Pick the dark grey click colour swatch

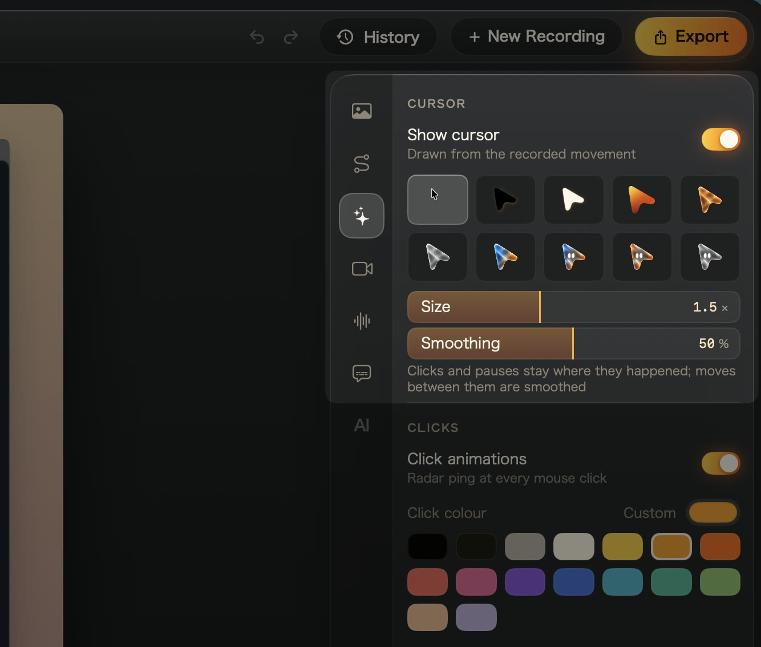tap(525, 547)
